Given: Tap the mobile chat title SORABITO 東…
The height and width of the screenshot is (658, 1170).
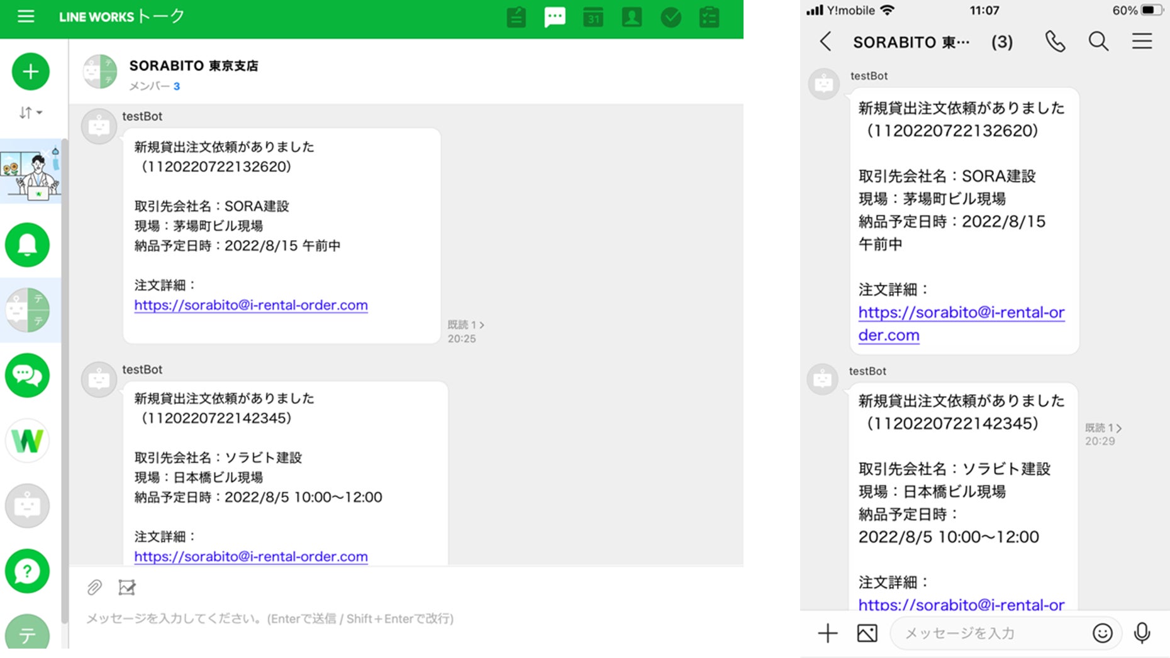Looking at the screenshot, I should coord(911,42).
